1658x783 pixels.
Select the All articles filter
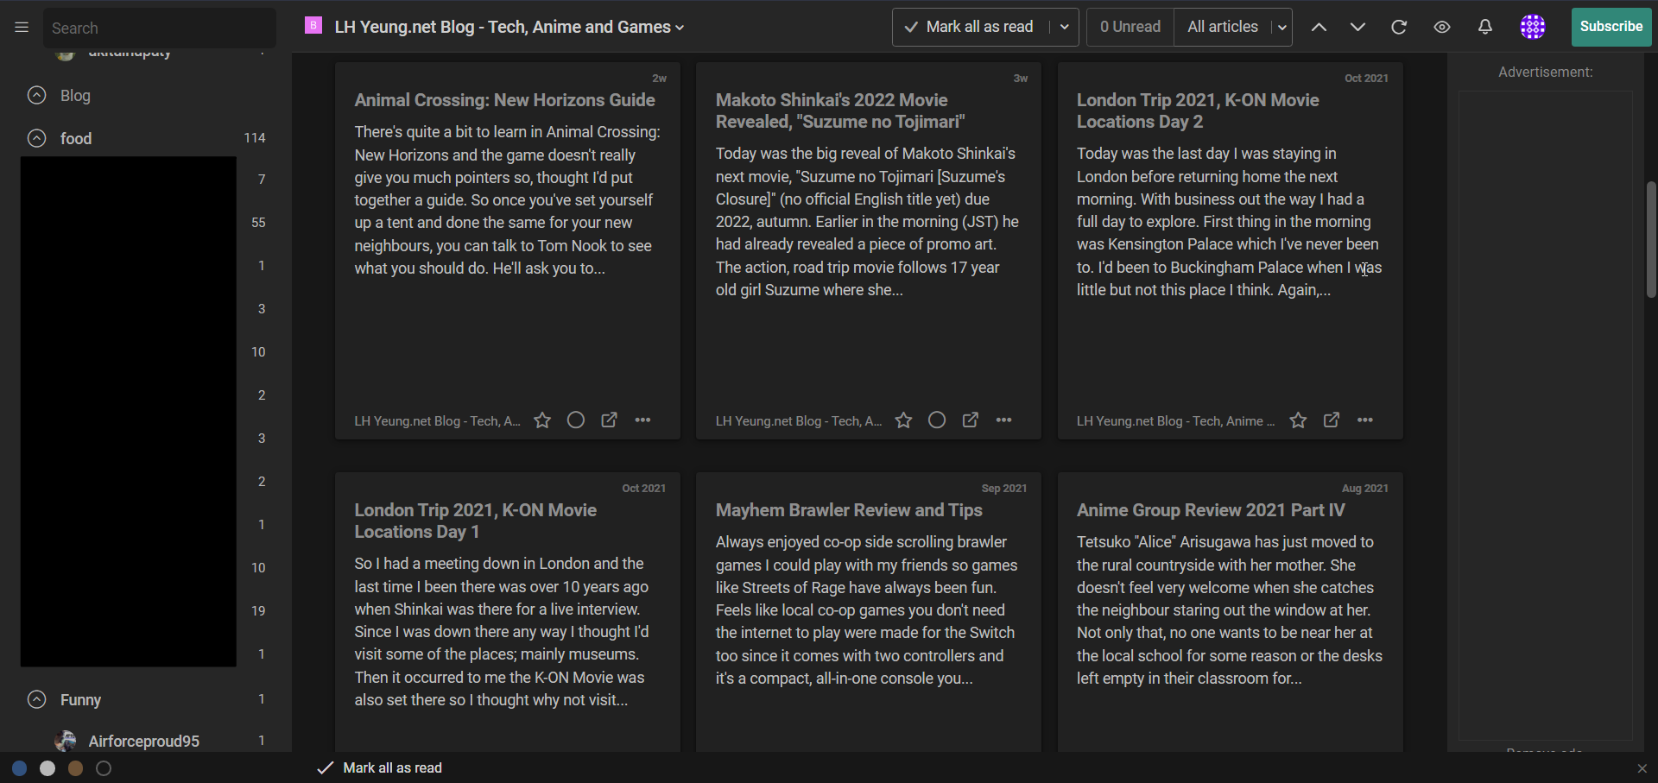[1222, 27]
